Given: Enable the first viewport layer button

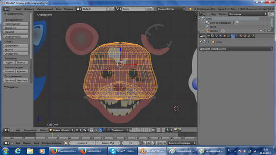Looking at the screenshot, I should click(131, 129).
